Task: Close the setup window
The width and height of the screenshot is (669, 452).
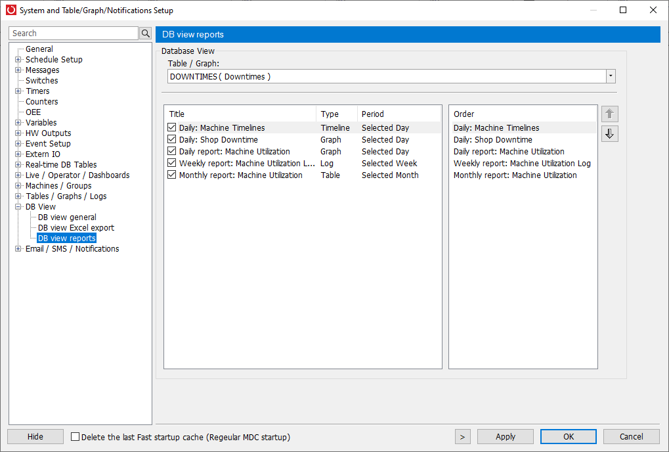Action: click(x=653, y=10)
